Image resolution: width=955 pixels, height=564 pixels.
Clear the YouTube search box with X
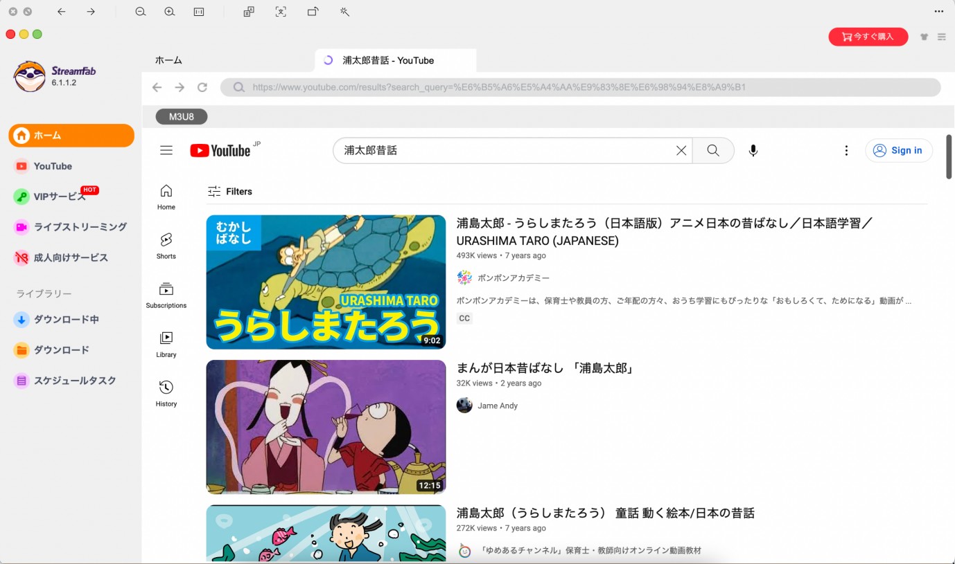pos(681,150)
